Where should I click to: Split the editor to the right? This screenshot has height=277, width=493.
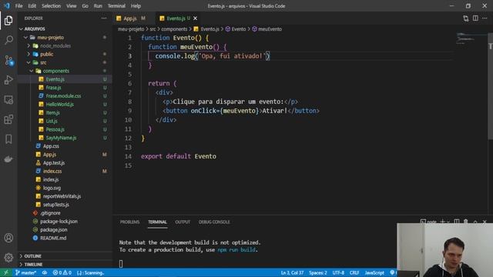tap(475, 18)
